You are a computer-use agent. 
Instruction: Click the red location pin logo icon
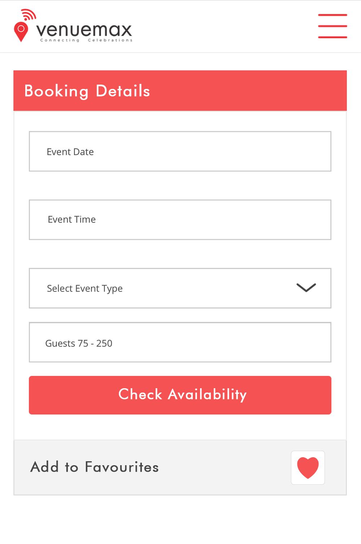pos(21,32)
